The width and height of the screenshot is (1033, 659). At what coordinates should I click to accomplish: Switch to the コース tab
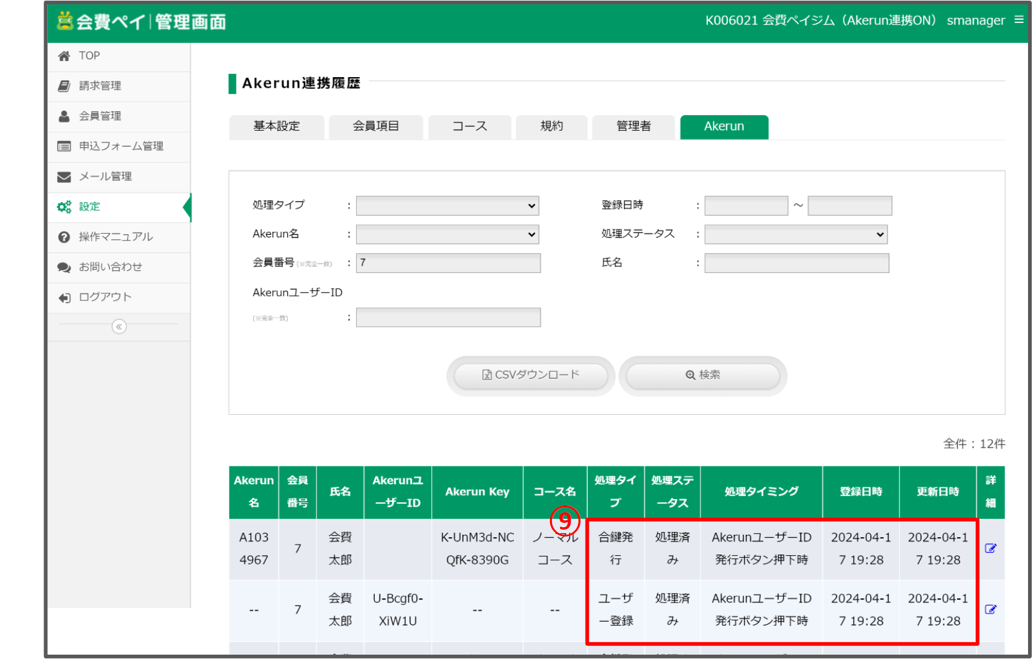(x=469, y=127)
